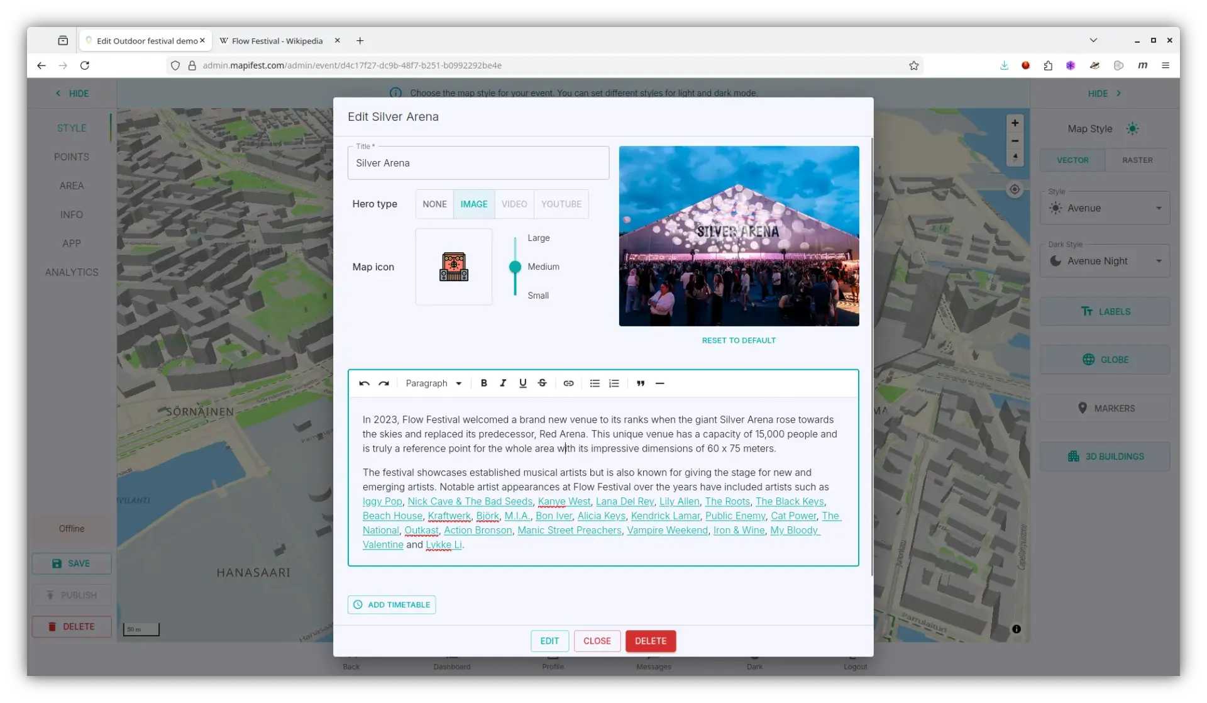Create a bulleted list
The width and height of the screenshot is (1207, 703).
click(x=595, y=383)
